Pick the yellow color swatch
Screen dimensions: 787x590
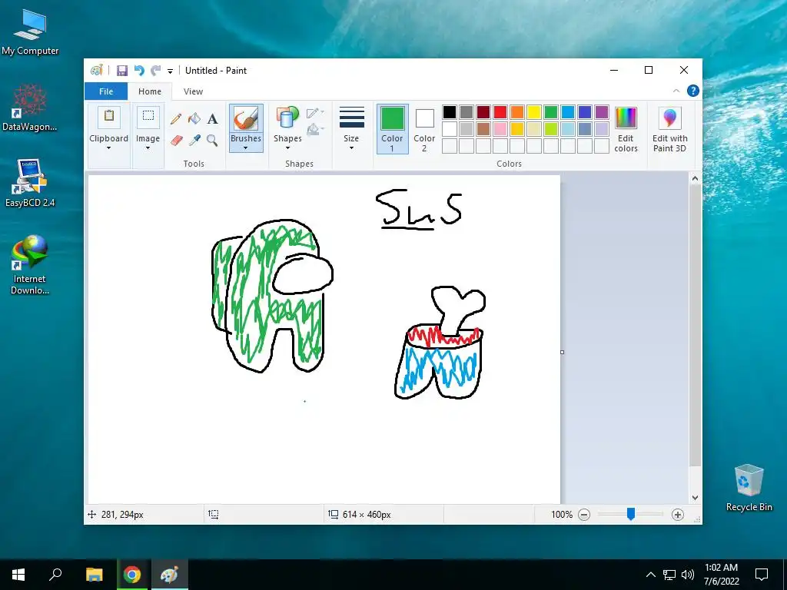coord(534,112)
